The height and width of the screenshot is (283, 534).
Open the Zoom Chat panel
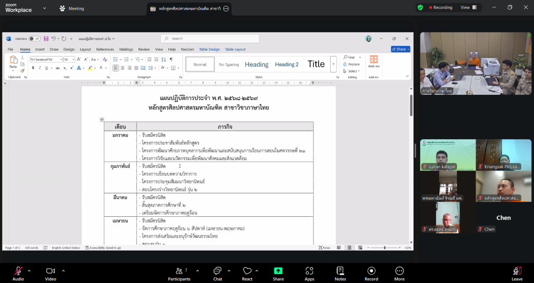[217, 274]
